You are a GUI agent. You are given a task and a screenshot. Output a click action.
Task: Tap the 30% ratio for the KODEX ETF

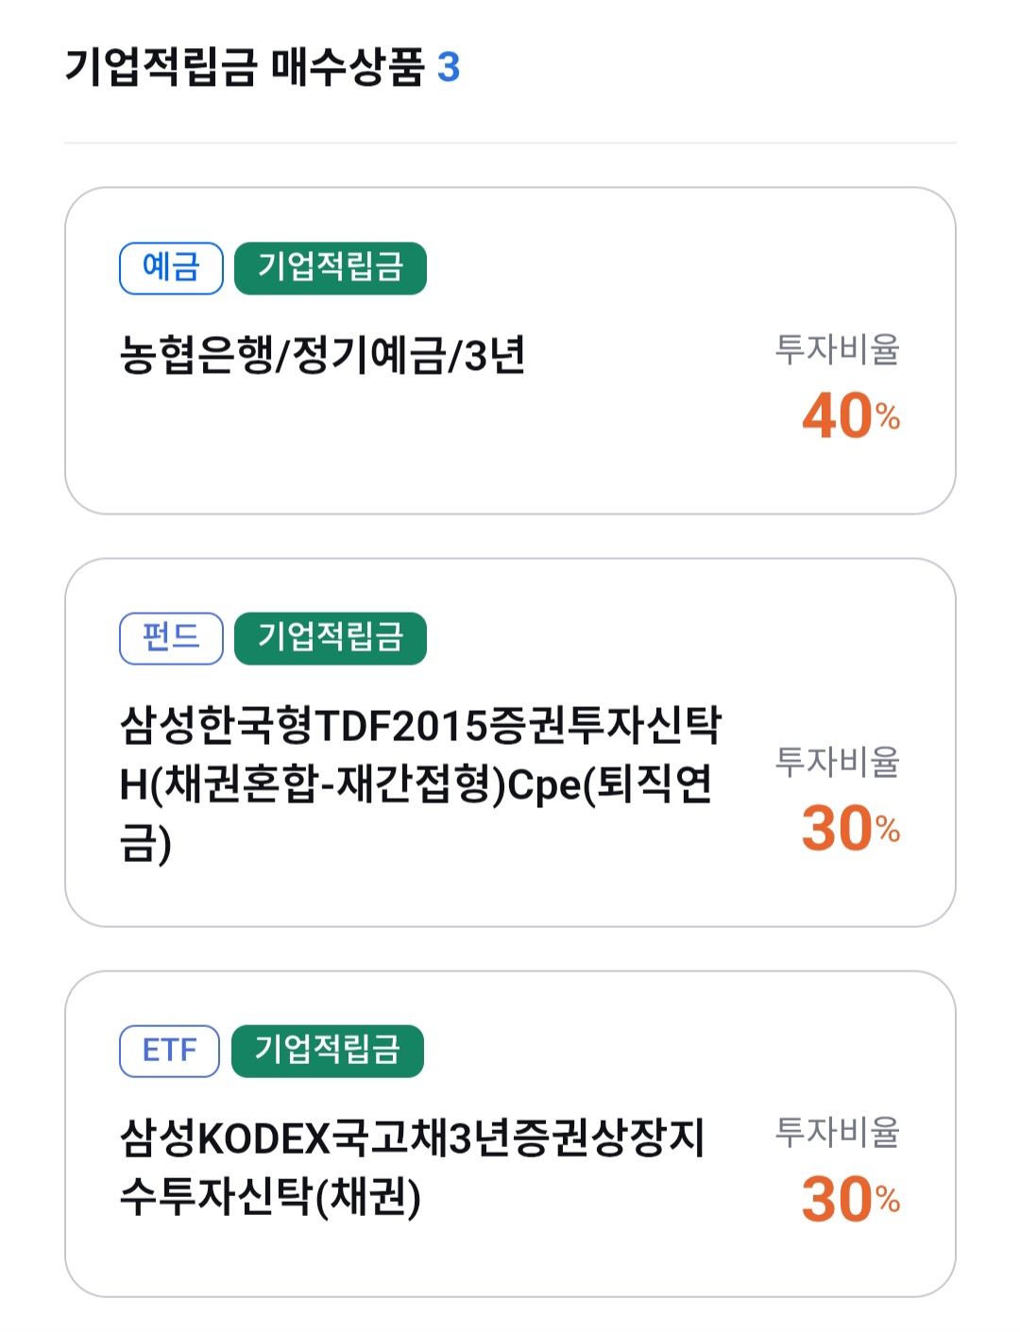pyautogui.click(x=850, y=1199)
